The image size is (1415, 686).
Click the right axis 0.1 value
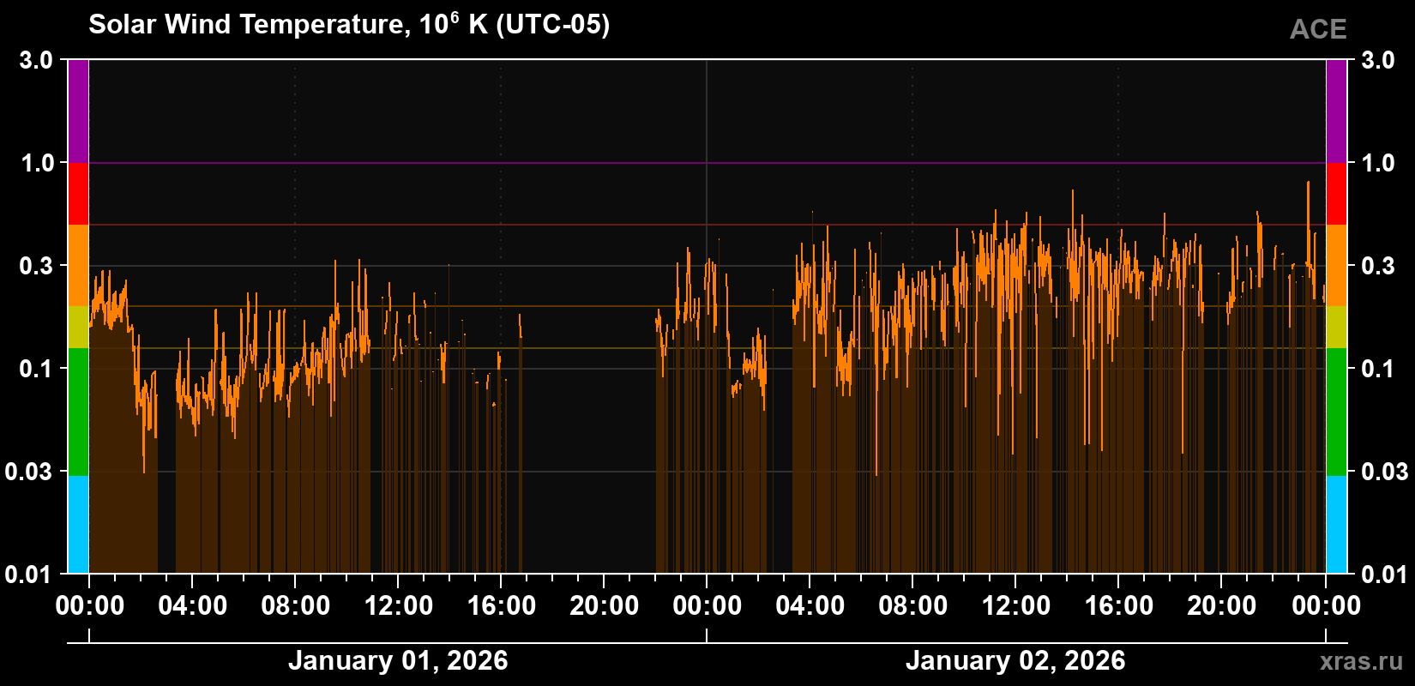click(1378, 369)
